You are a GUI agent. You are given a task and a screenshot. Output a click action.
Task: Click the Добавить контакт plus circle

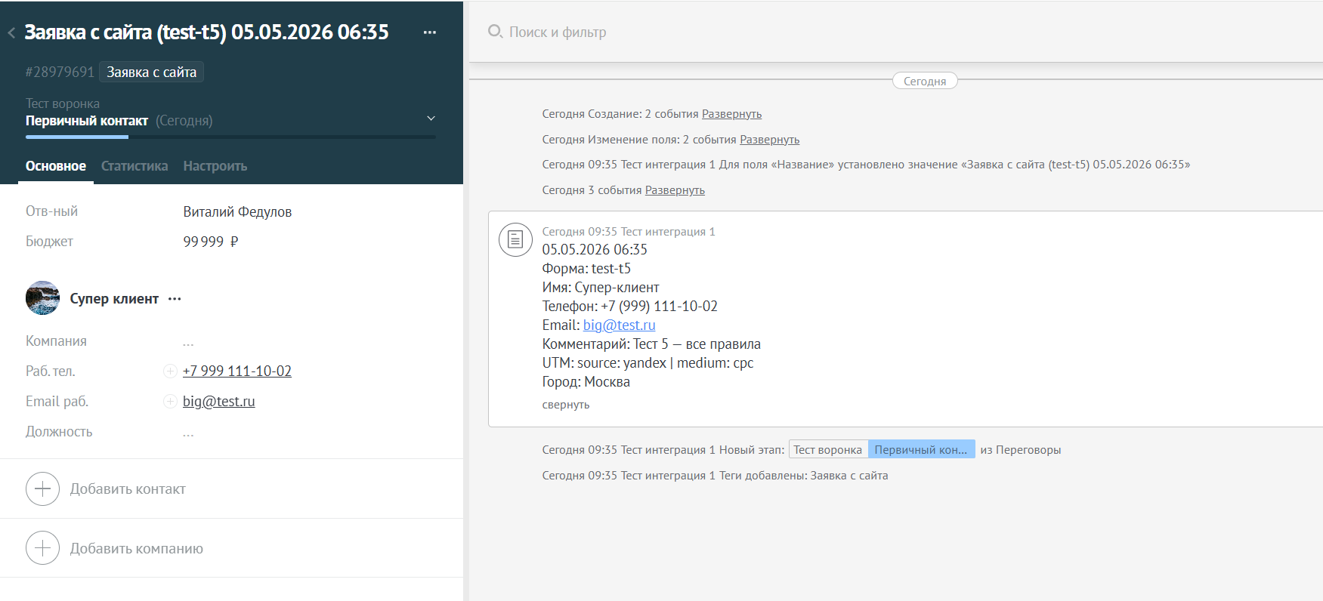tap(42, 489)
